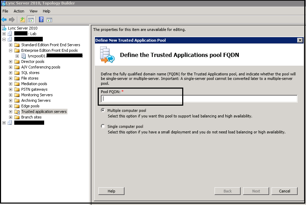Select the Single computer pool option
The height and width of the screenshot is (205, 306).
point(103,126)
